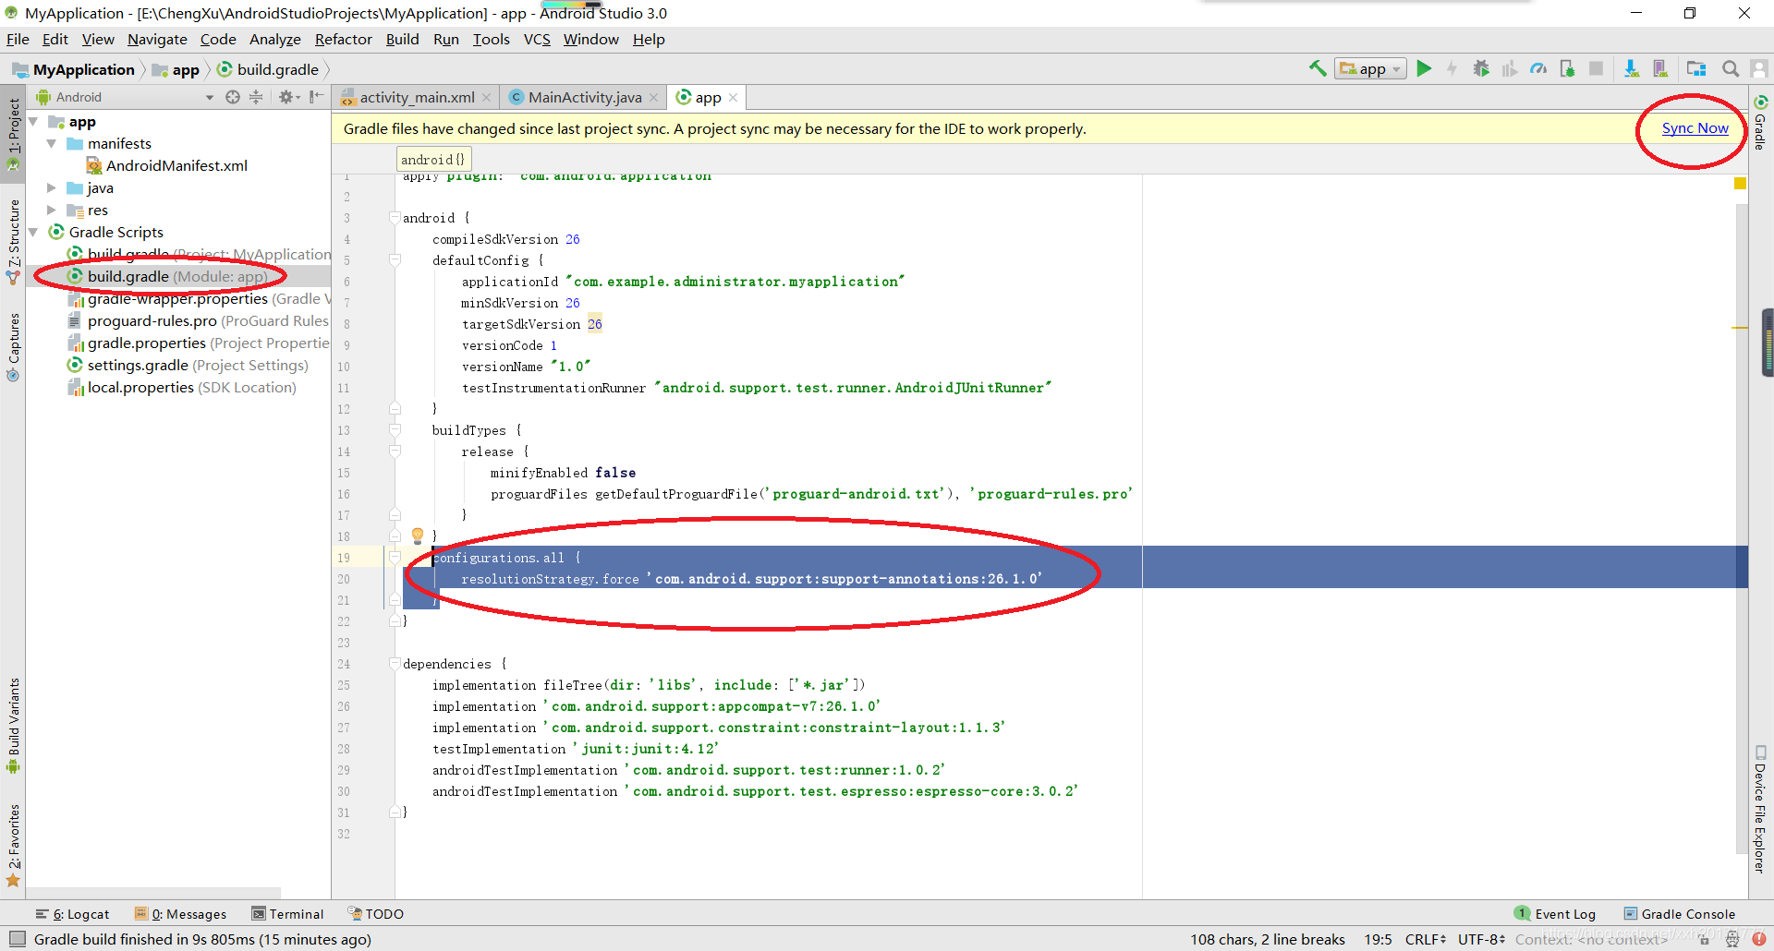Open the Gradle side panel tab
The height and width of the screenshot is (951, 1774).
1760,123
